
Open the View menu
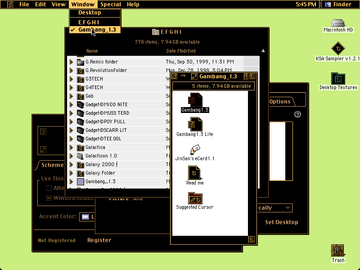(x=58, y=4)
